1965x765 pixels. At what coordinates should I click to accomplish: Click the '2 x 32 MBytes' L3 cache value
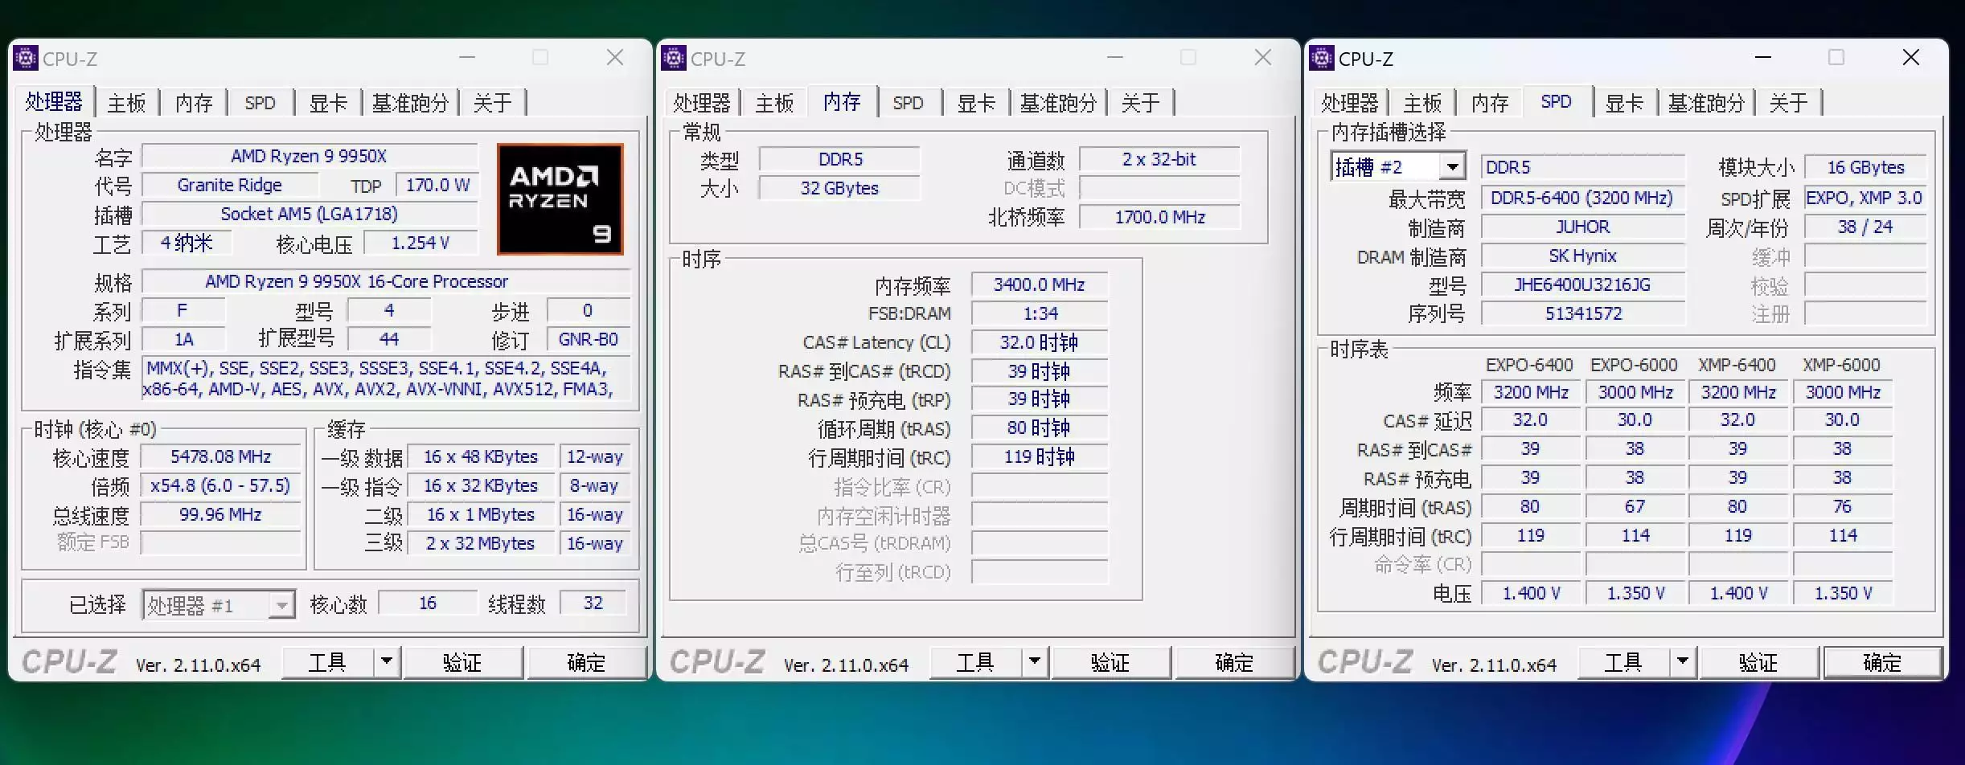(x=480, y=543)
